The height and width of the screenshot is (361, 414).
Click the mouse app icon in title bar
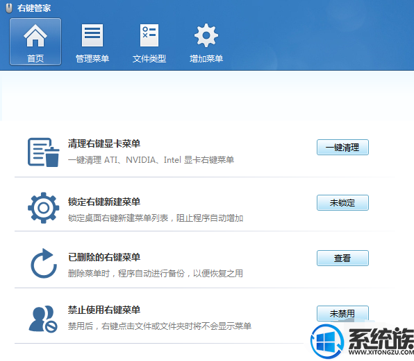[9, 8]
